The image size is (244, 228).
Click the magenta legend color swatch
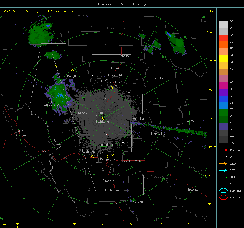click(x=223, y=85)
